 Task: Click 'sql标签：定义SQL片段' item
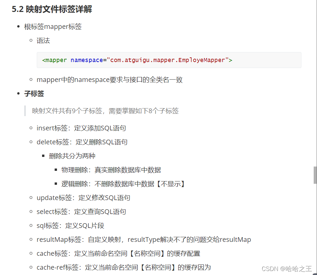click(70, 226)
